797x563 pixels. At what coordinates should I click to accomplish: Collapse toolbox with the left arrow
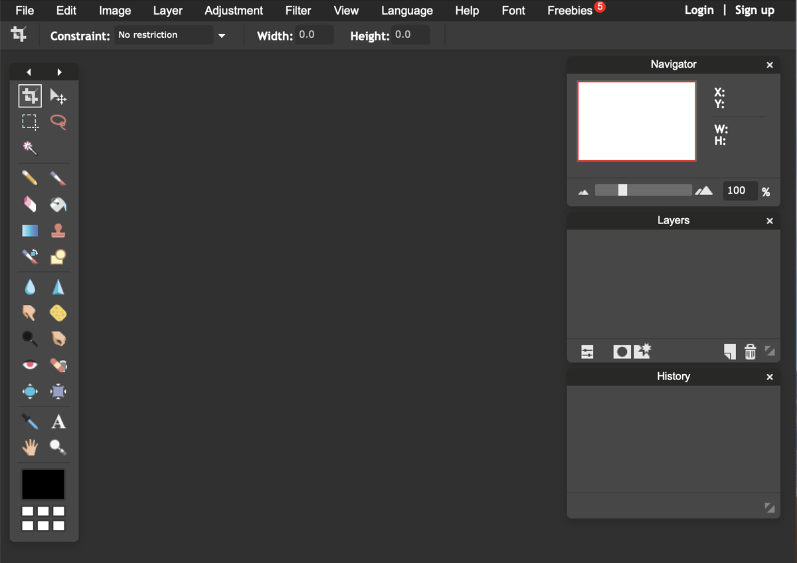tap(29, 72)
